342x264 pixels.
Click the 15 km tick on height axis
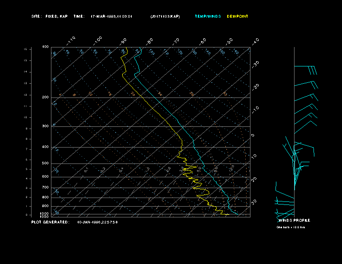[x=26, y=60]
